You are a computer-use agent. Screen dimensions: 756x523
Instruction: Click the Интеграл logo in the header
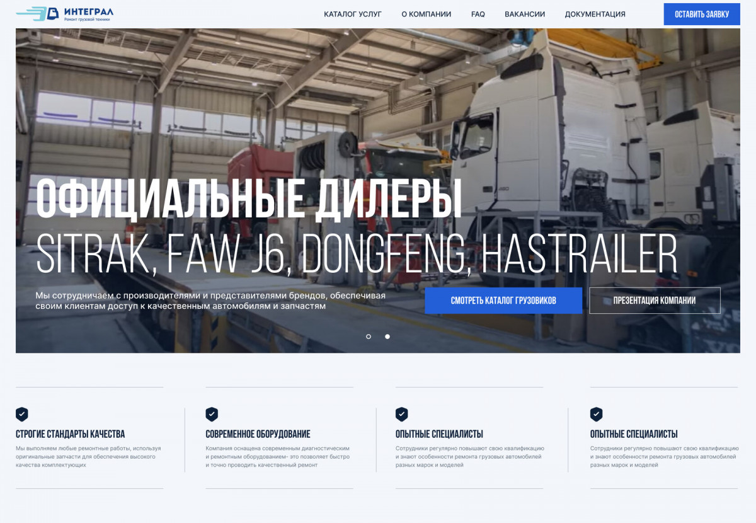coord(65,13)
